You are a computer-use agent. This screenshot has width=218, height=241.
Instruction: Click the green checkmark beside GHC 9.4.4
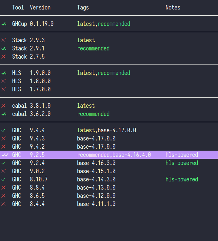3,130
